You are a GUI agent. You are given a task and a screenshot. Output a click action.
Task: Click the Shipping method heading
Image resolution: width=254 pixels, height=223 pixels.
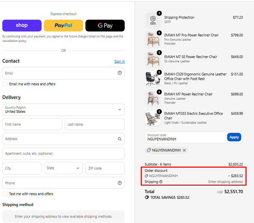pos(18,205)
